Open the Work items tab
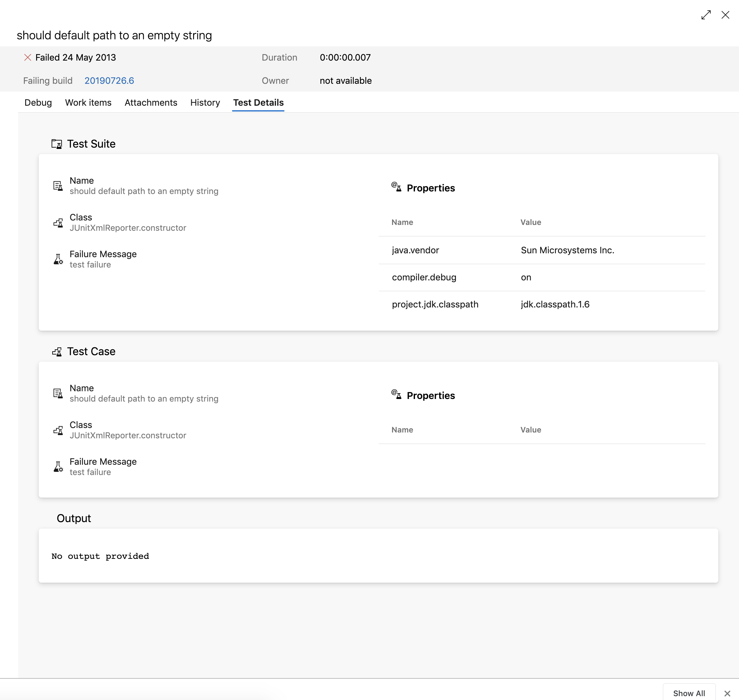The height and width of the screenshot is (700, 739). (88, 102)
